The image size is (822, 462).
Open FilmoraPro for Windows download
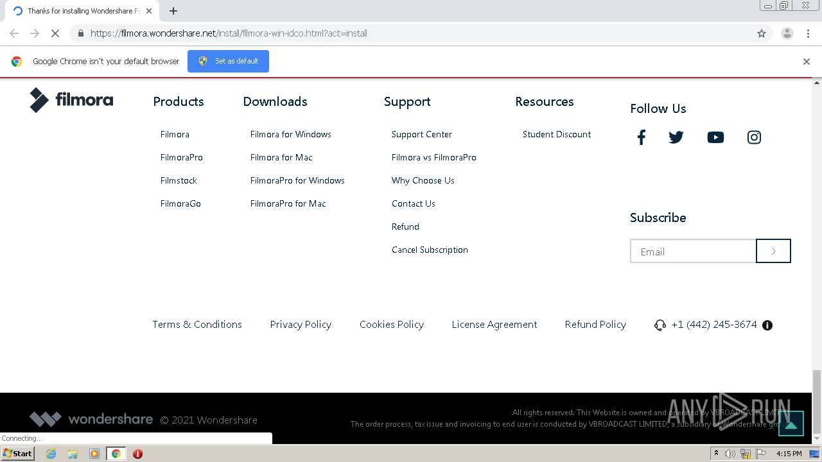[x=297, y=180]
